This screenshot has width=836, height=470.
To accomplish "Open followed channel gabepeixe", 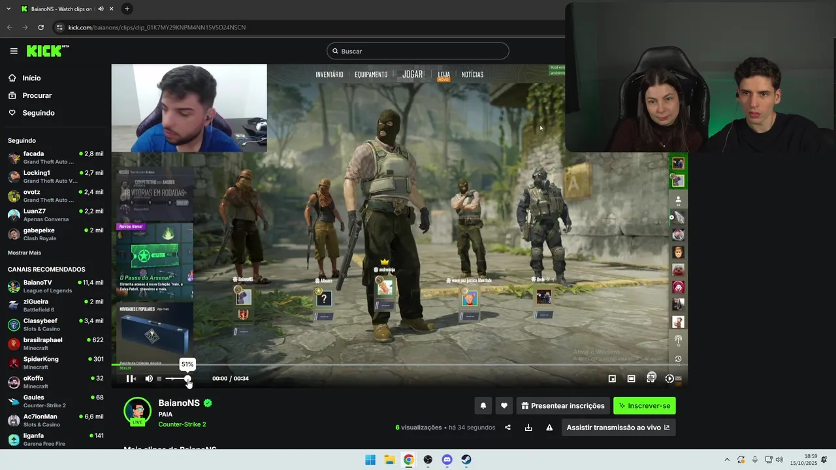I will pyautogui.click(x=55, y=234).
